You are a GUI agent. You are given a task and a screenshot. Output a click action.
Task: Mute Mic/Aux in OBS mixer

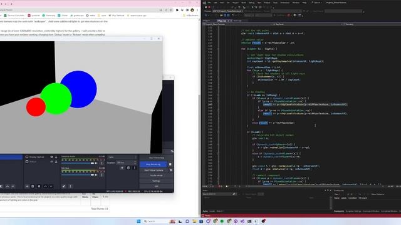[96, 175]
